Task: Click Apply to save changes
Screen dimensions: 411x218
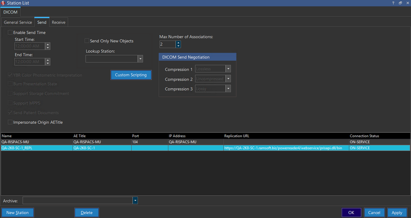Action: tap(397, 212)
